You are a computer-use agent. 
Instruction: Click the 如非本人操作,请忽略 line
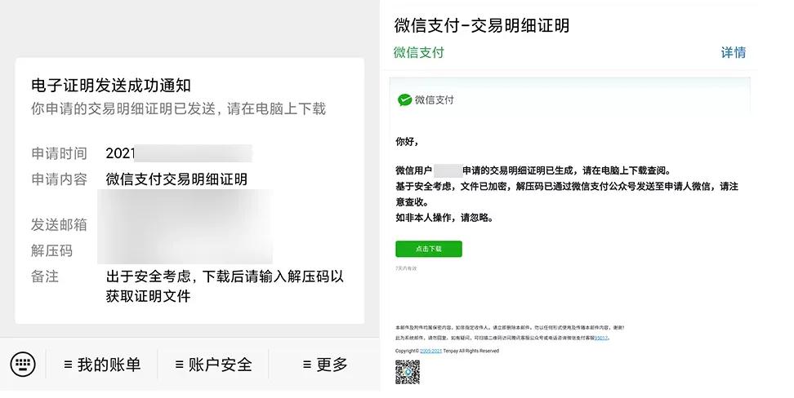coord(444,218)
